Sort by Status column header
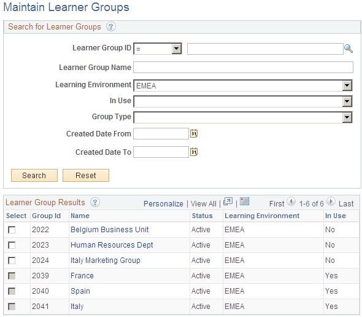Viewport: 362px width, 317px height. coord(202,216)
